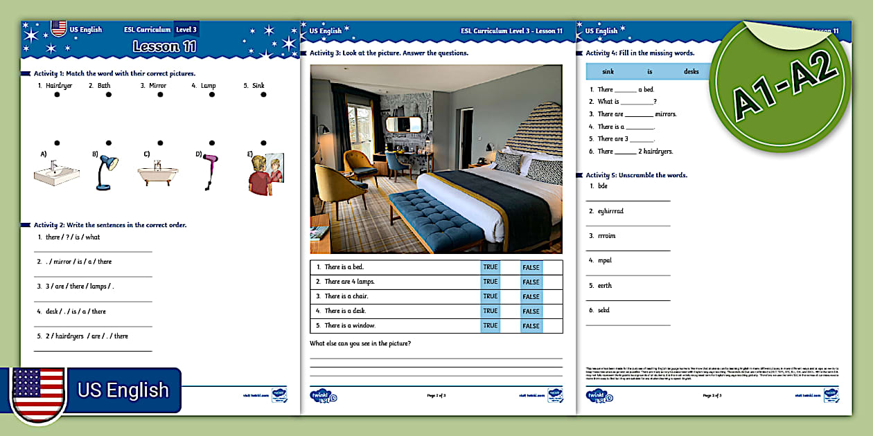This screenshot has height=436, width=873.
Task: Select TRUE for 'There is a window'
Action: pyautogui.click(x=491, y=326)
